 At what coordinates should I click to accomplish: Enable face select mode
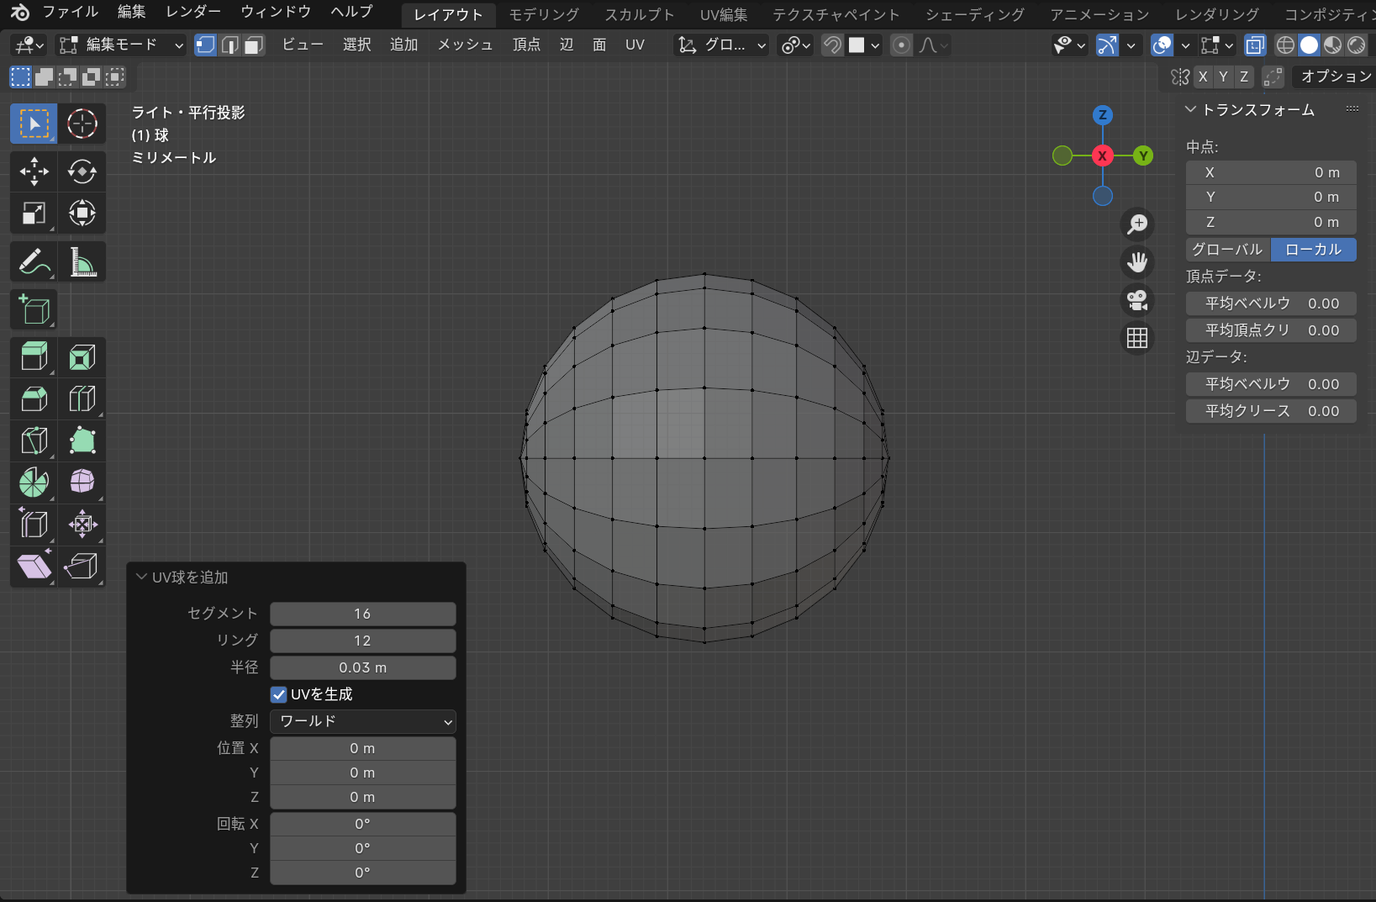click(254, 45)
